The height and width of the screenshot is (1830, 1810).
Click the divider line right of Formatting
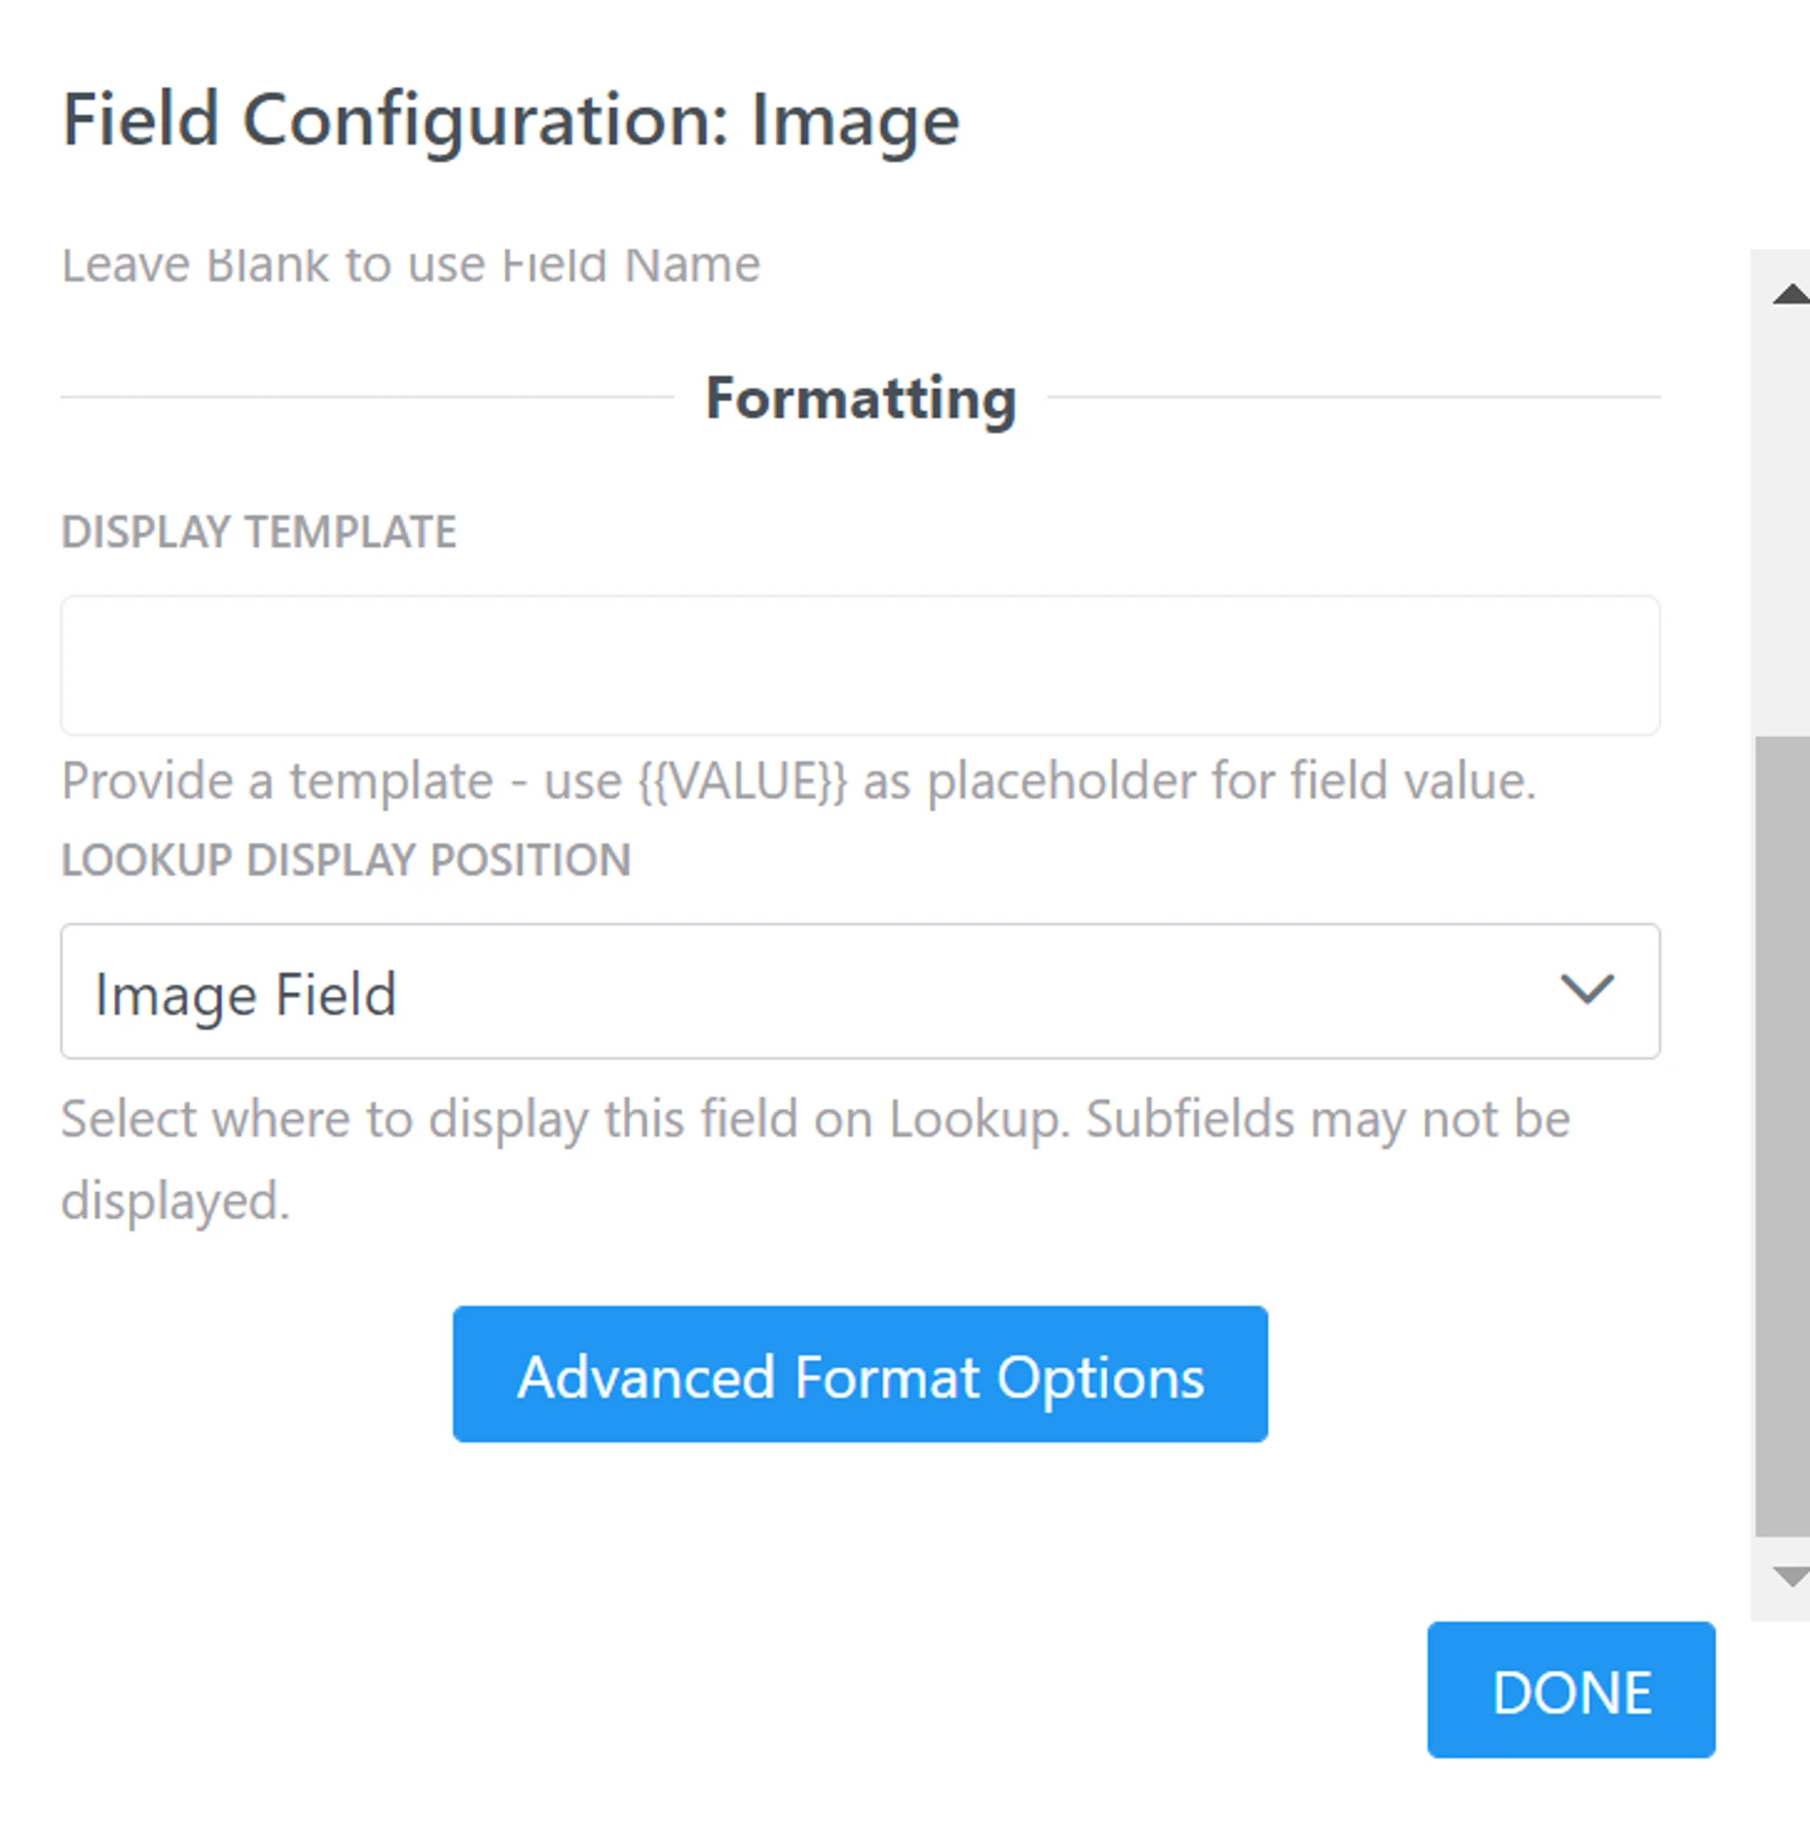[1354, 398]
